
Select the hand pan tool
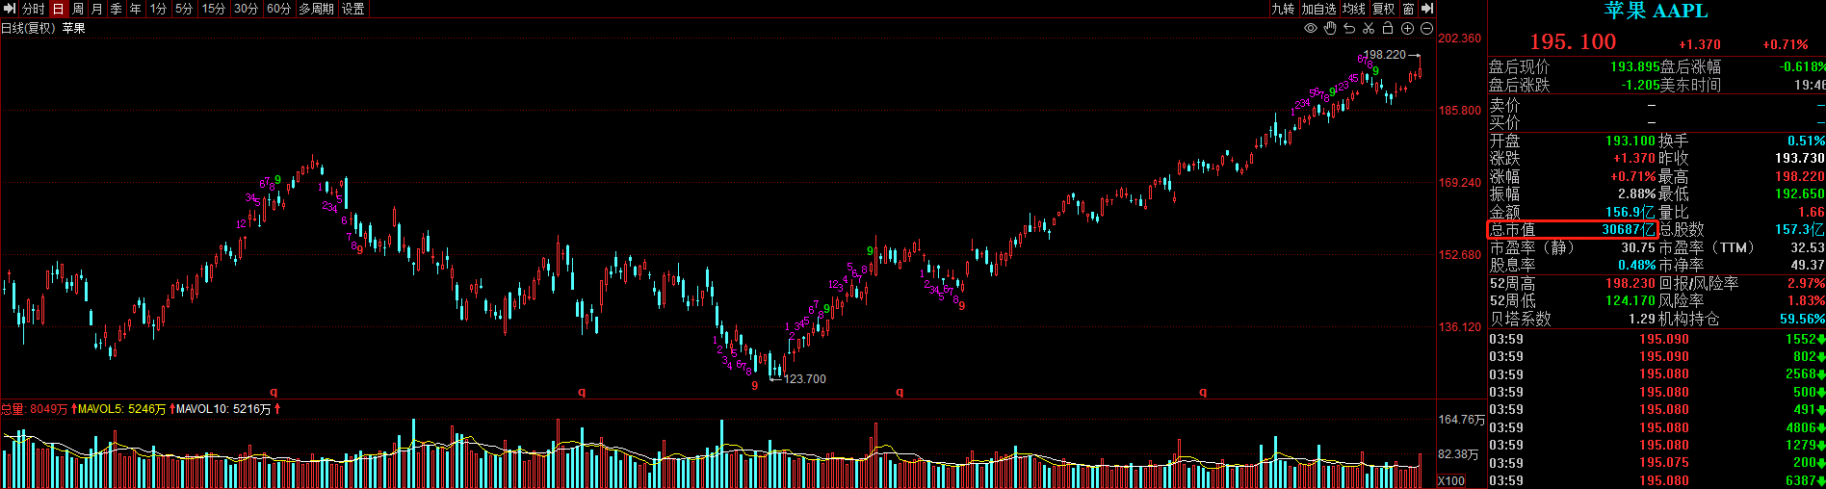click(x=1330, y=29)
